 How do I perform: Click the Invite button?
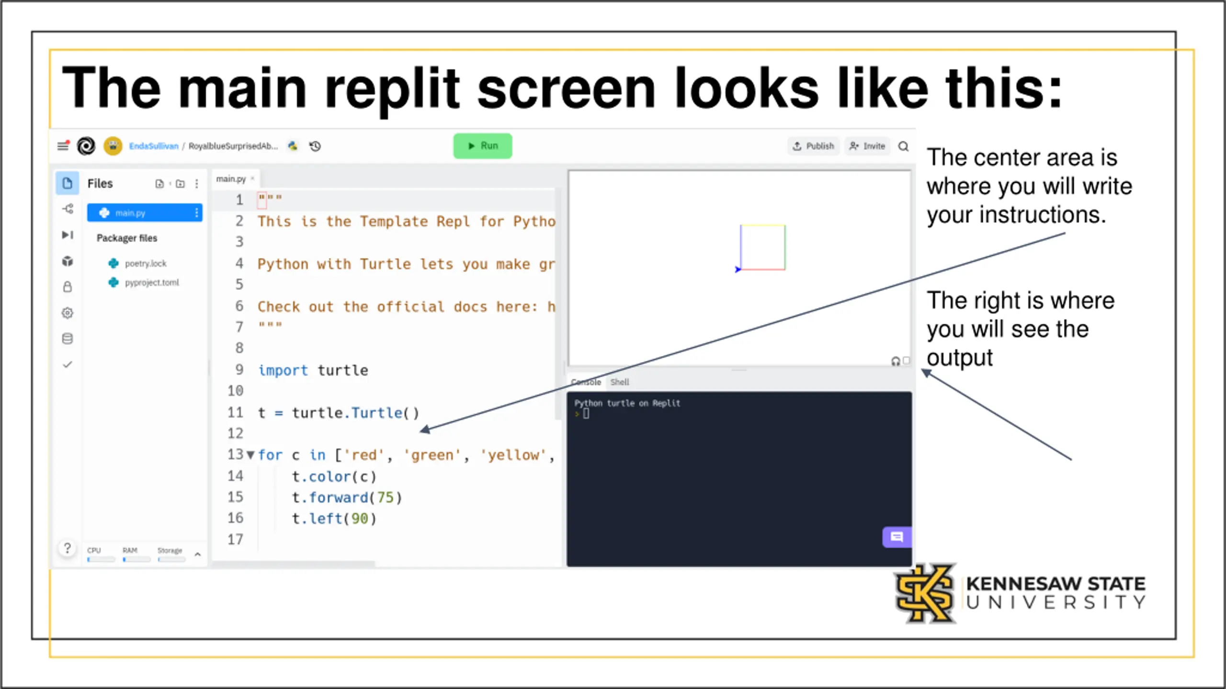(x=867, y=146)
